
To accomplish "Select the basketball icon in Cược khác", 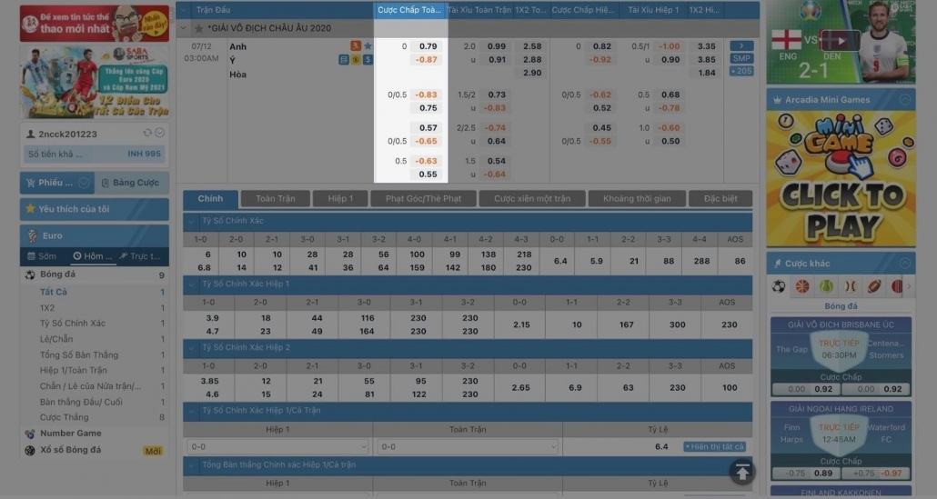I will 802,286.
